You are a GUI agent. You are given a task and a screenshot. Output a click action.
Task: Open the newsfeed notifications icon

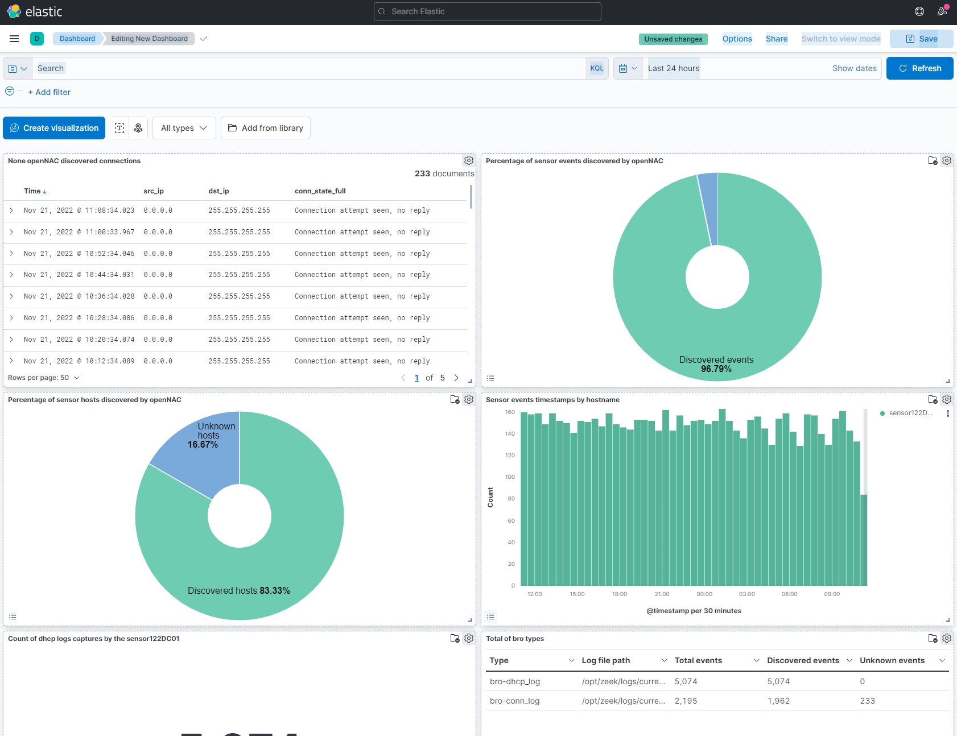click(x=942, y=11)
